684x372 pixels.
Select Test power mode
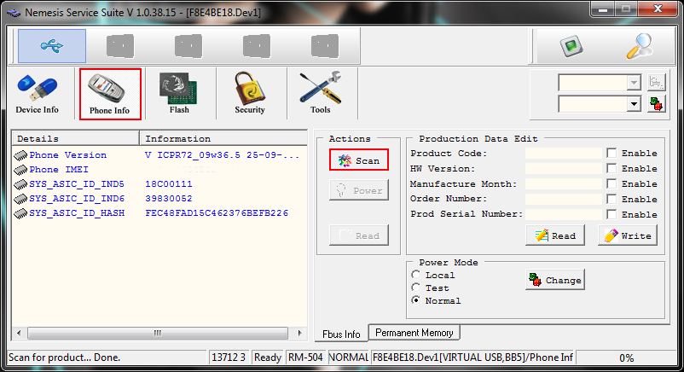pyautogui.click(x=416, y=288)
